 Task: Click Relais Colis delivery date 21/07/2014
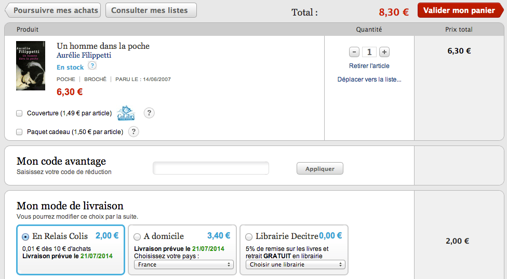97,256
